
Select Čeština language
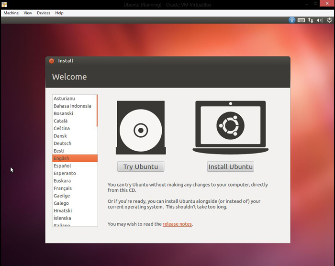pyautogui.click(x=74, y=128)
